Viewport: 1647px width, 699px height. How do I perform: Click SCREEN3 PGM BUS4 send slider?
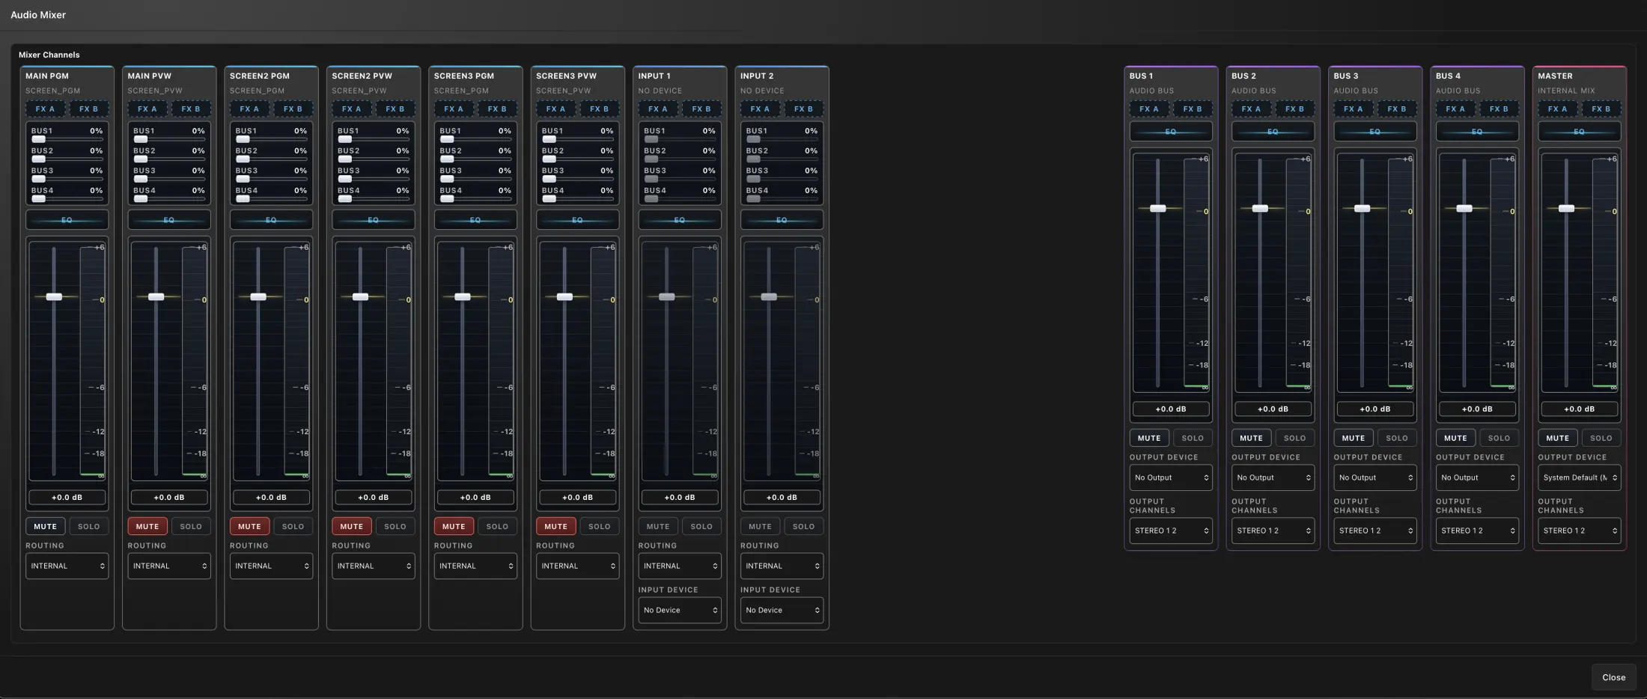(475, 199)
